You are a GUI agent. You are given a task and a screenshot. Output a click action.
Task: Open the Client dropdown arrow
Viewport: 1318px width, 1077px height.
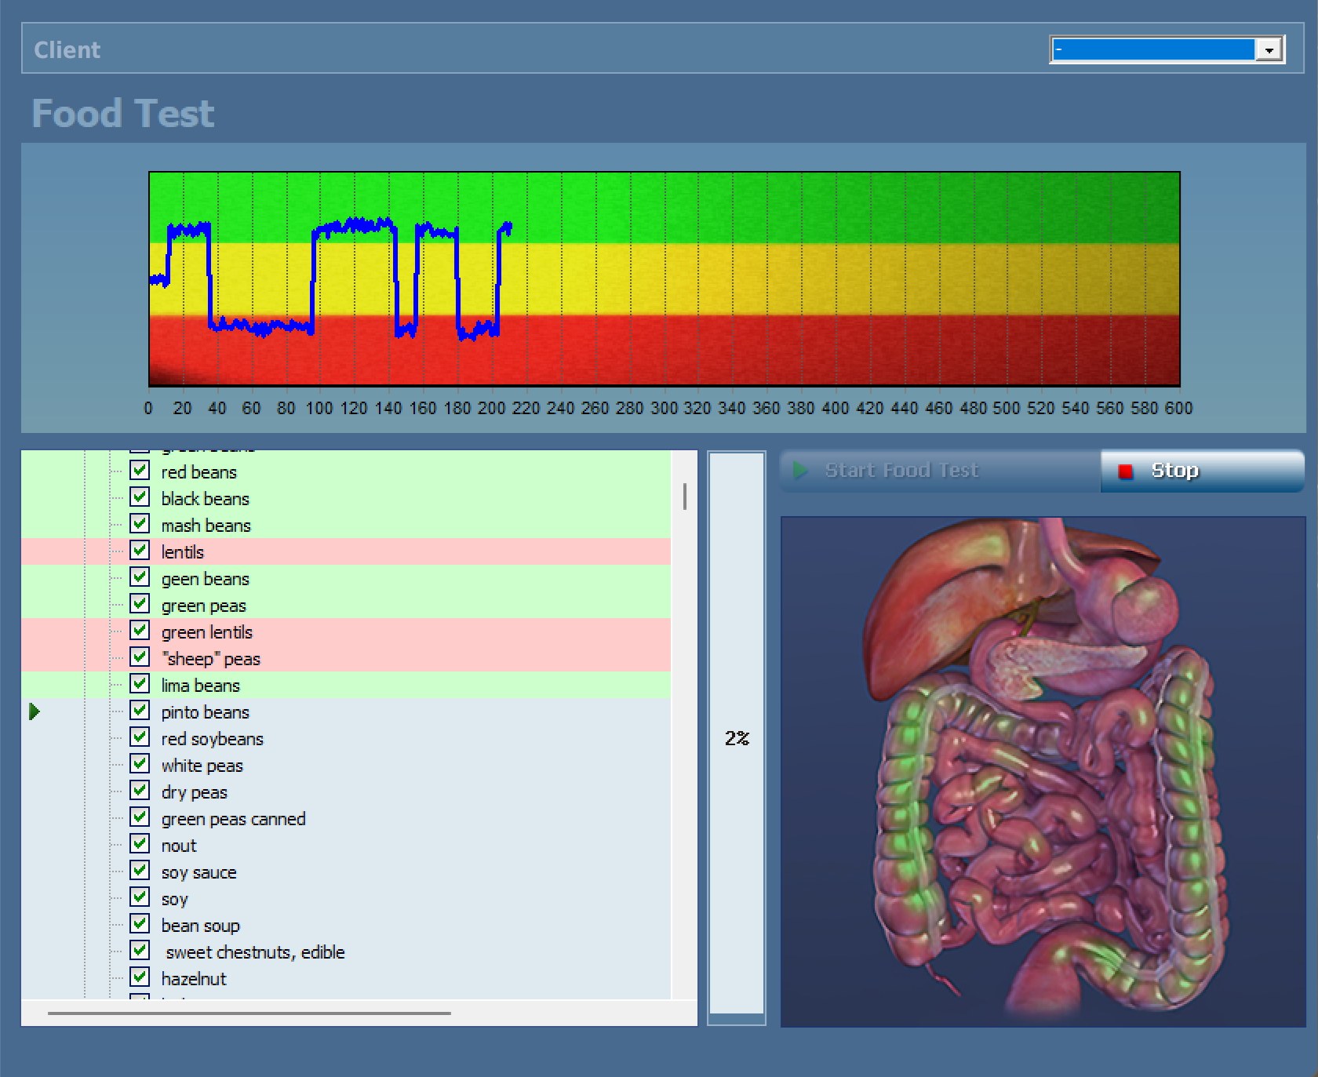(x=1269, y=50)
